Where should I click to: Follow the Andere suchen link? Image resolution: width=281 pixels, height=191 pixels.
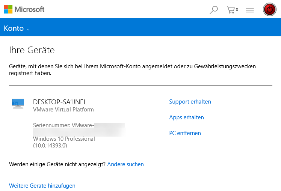pos(125,164)
